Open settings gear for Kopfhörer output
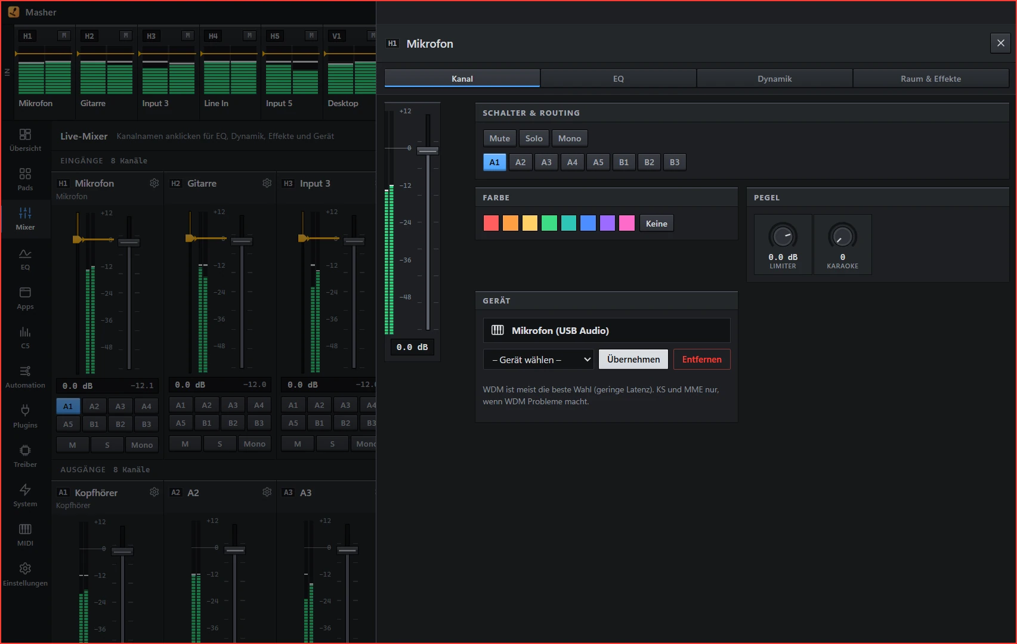 [154, 492]
